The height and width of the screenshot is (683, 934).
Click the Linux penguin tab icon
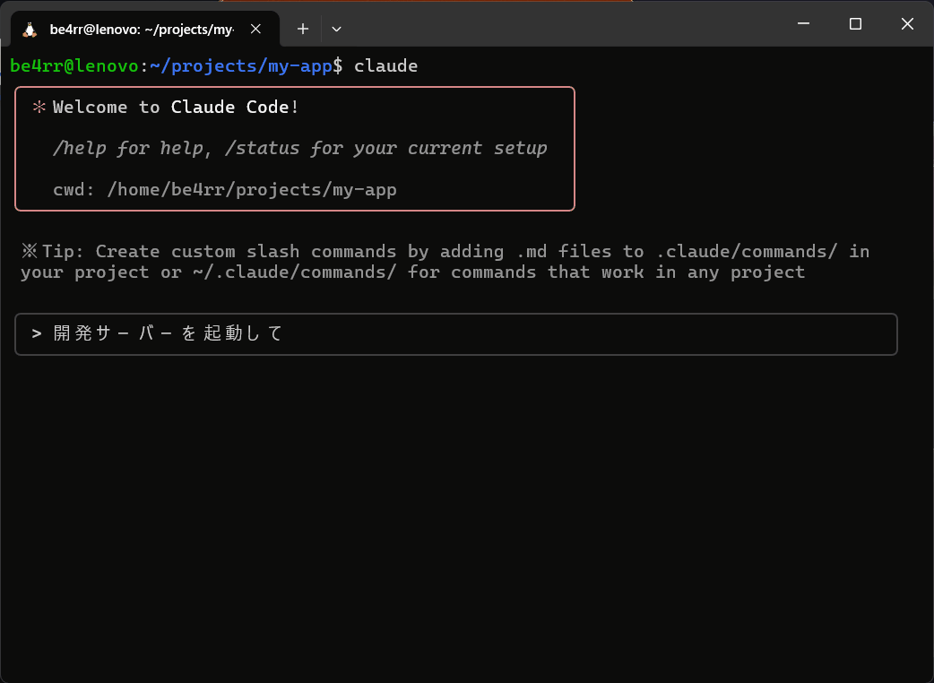tap(30, 30)
